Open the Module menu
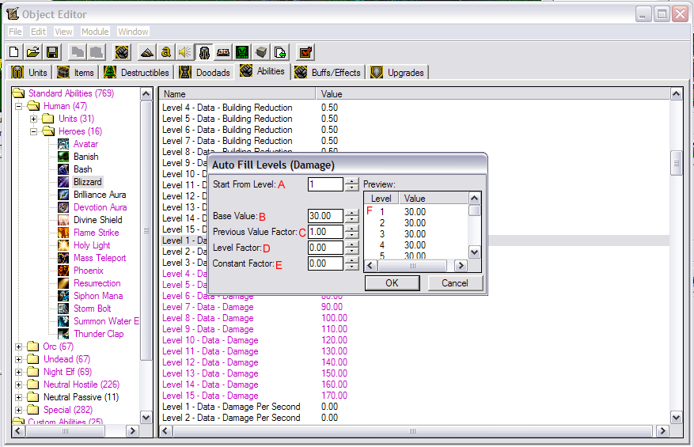Viewport: 694px width, 447px height. pyautogui.click(x=95, y=32)
